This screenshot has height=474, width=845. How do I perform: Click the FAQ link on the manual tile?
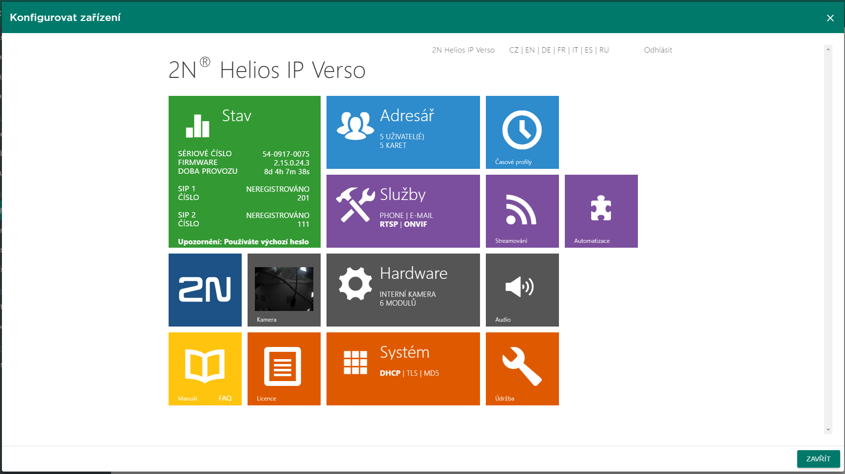pos(225,398)
